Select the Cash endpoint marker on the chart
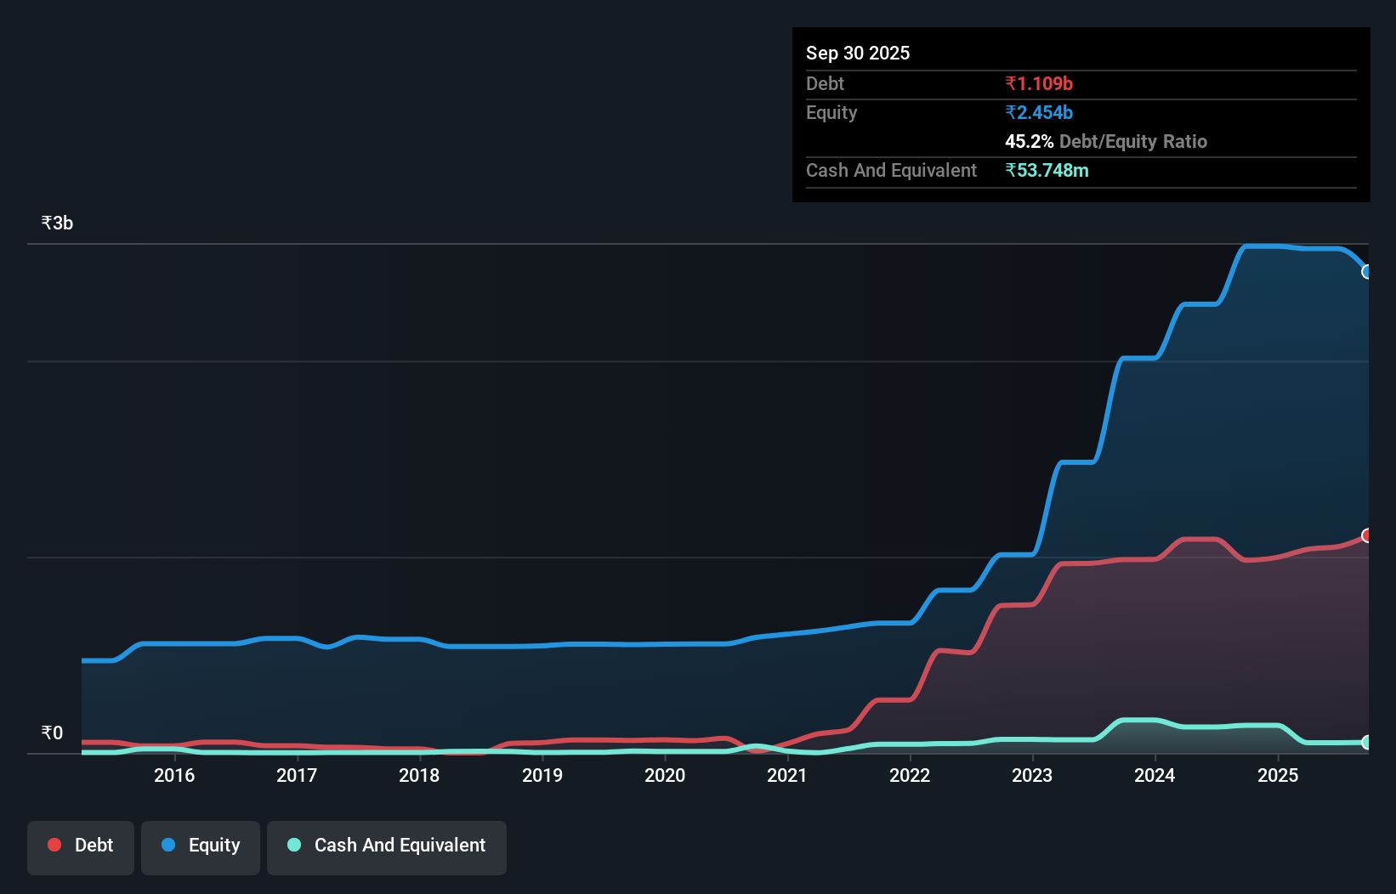 point(1367,742)
